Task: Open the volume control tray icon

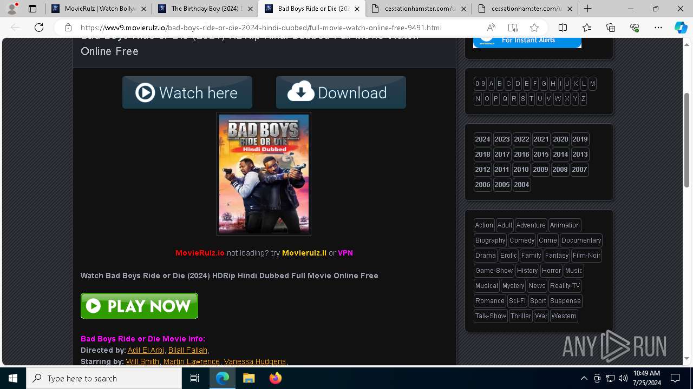Action: click(623, 378)
